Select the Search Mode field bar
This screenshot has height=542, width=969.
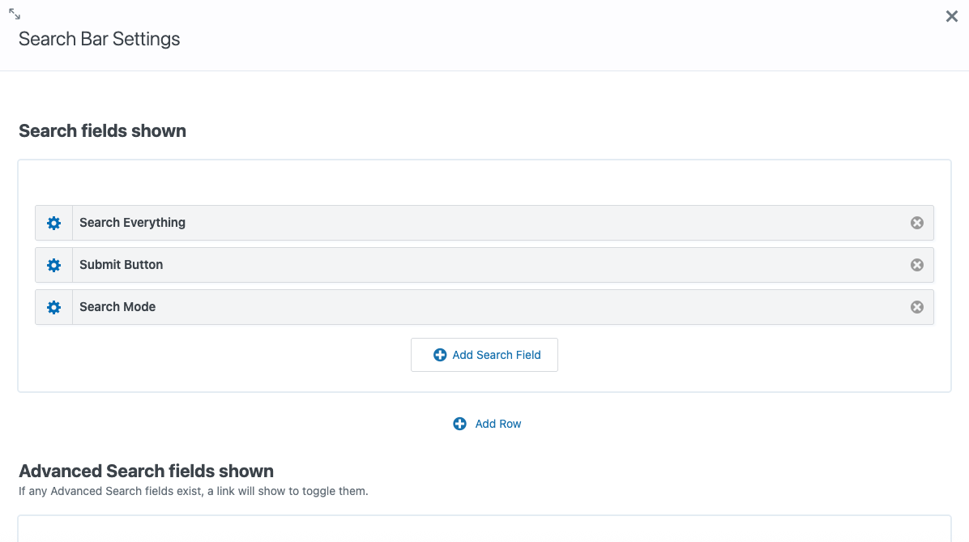click(x=486, y=307)
